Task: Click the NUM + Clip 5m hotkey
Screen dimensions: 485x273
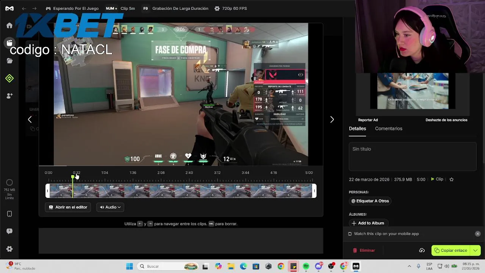Action: (120, 8)
